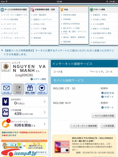Image resolution: width=118 pixels, height=157 pixels.
Task: Expand the LTE通信量 row chevron
Action: (x=45, y=112)
